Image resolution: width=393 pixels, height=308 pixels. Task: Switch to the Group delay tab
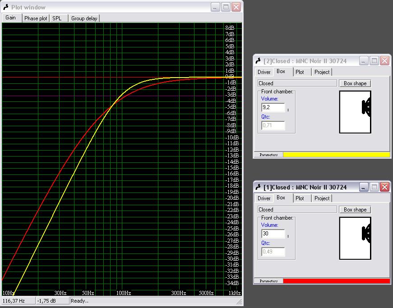[x=84, y=18]
